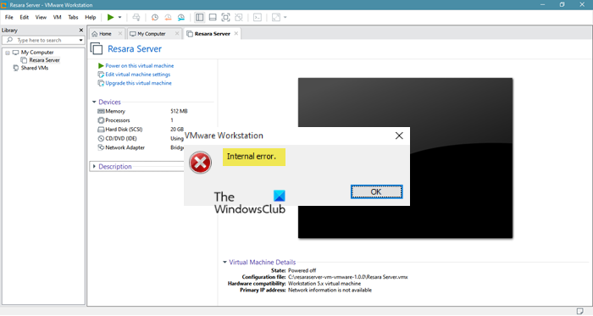Click Edit virtual machine settings link
This screenshot has height=316, width=593.
(137, 75)
